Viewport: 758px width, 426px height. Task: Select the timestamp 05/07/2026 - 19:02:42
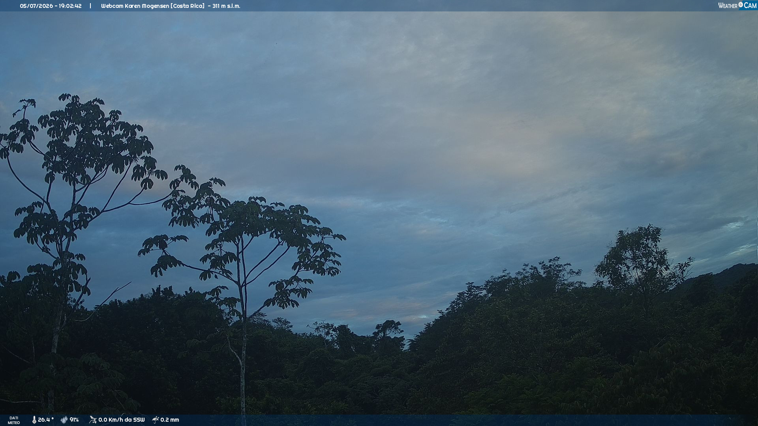pyautogui.click(x=51, y=6)
